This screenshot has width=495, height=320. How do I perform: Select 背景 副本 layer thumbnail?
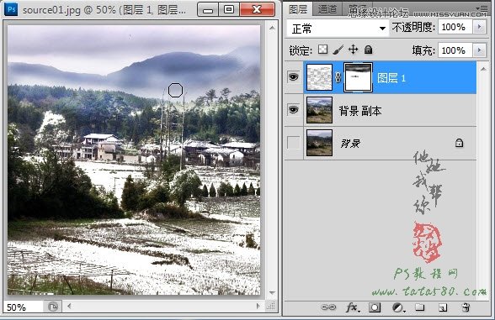(320, 110)
